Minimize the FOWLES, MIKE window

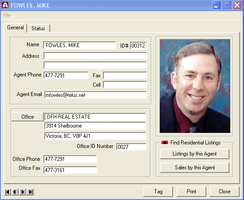coord(216,5)
